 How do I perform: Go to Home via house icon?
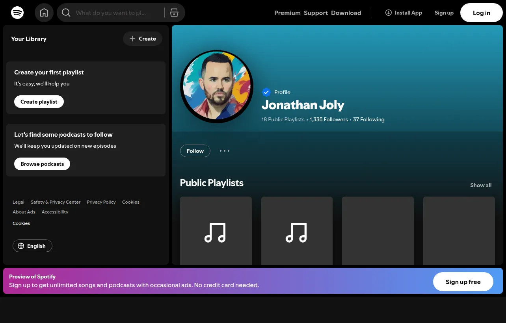coord(44,13)
